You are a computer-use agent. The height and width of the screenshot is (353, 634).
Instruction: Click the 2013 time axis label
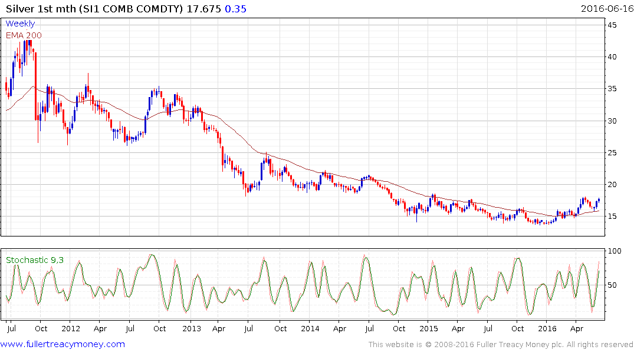(191, 328)
